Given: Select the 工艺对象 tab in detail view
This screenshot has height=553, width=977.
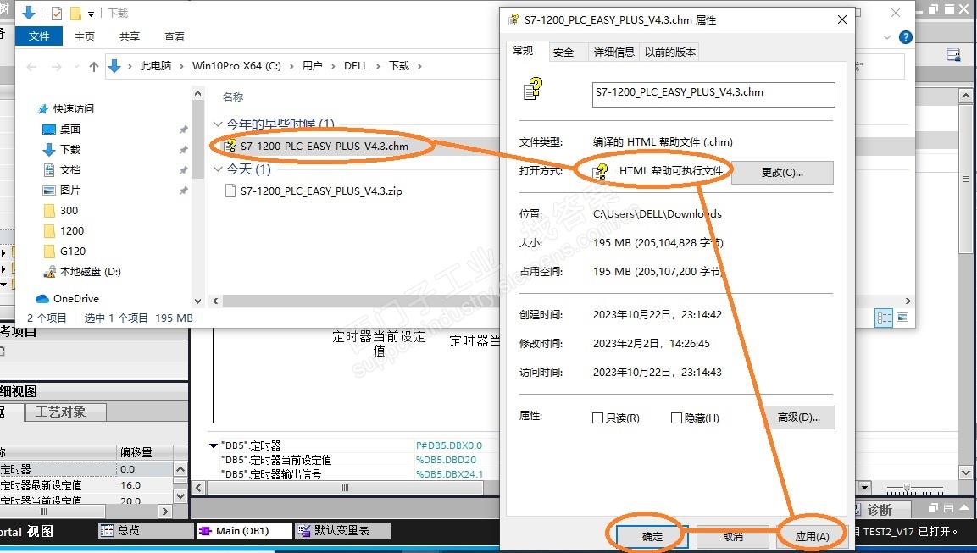Looking at the screenshot, I should [65, 412].
